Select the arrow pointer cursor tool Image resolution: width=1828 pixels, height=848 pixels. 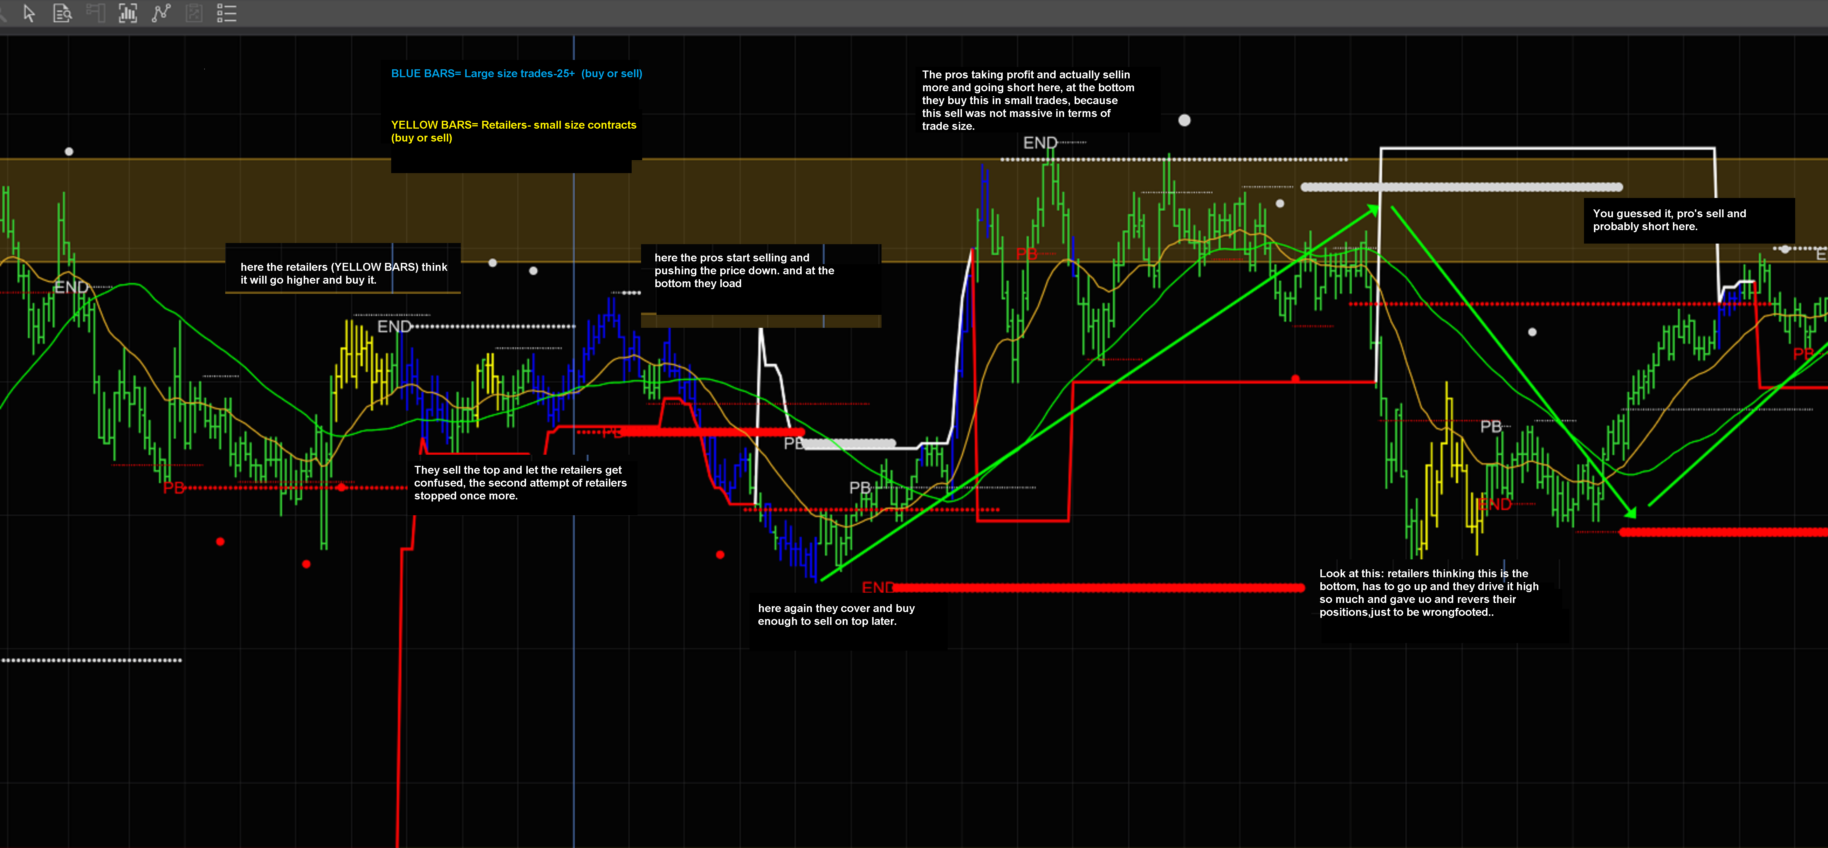[x=29, y=13]
